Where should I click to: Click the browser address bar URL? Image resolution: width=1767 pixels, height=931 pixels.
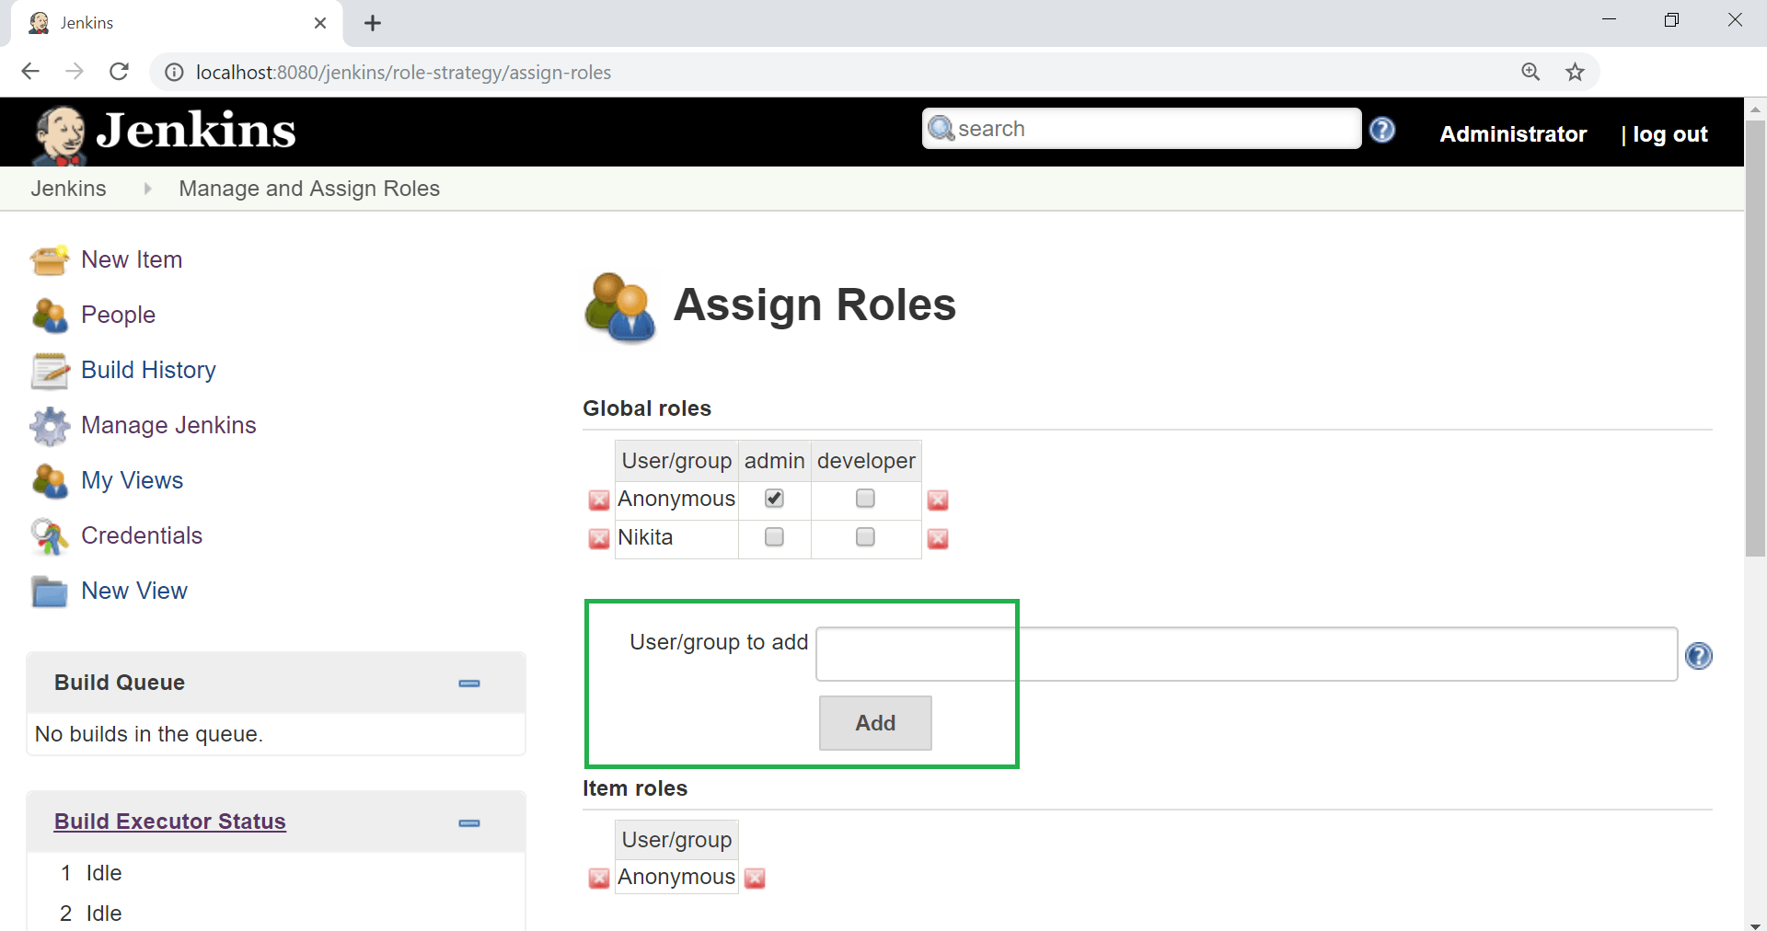tap(403, 72)
